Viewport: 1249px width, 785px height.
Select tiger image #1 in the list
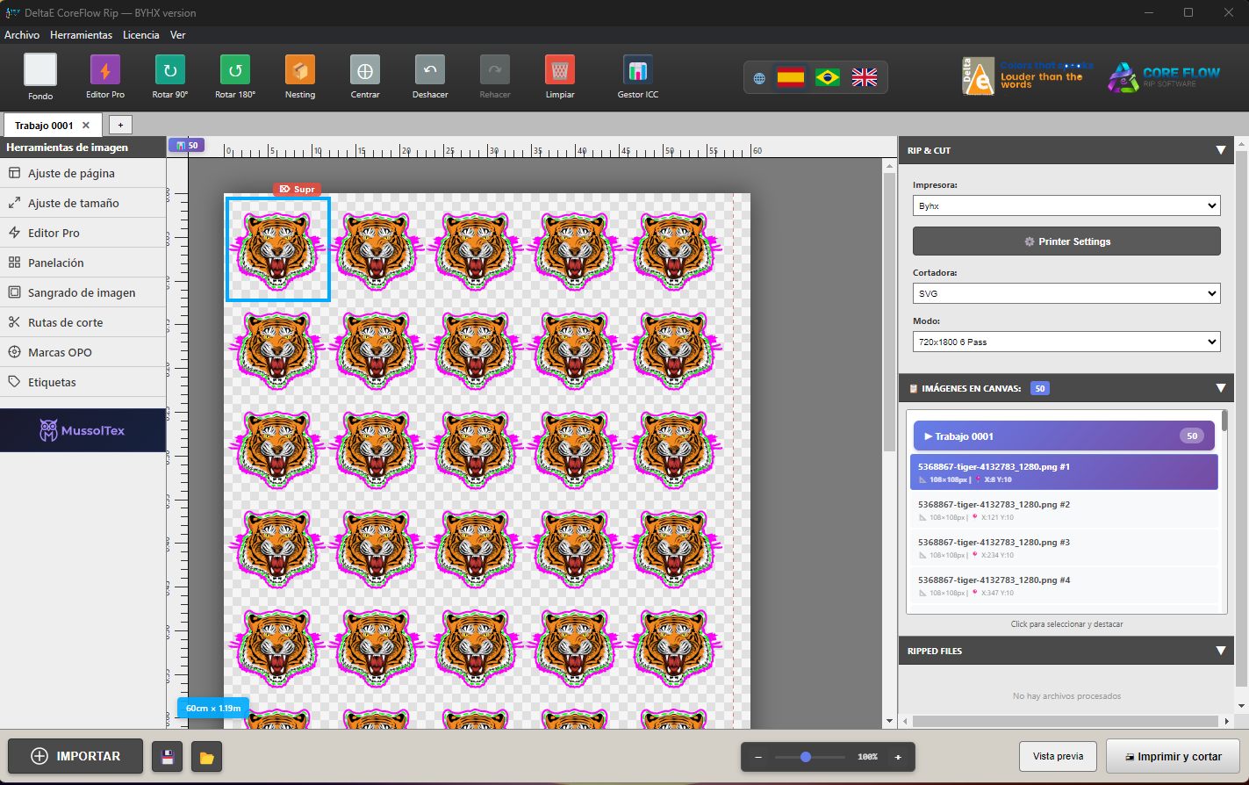[x=1064, y=472]
